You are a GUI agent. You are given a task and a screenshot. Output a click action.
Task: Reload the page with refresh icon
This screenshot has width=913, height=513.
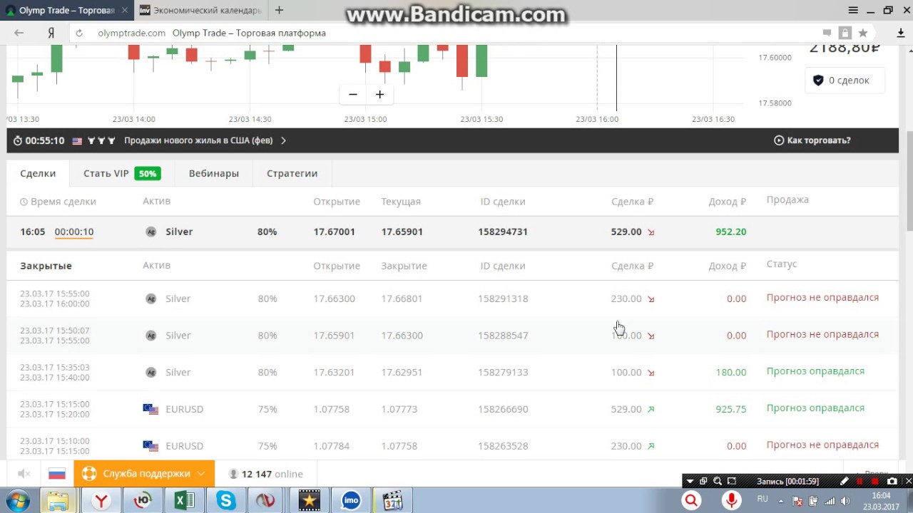[79, 33]
